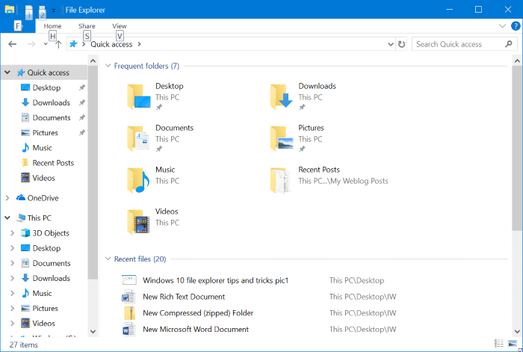Screen dimensions: 523x352
Task: Expand Documents under This PC
Action: click(x=13, y=263)
